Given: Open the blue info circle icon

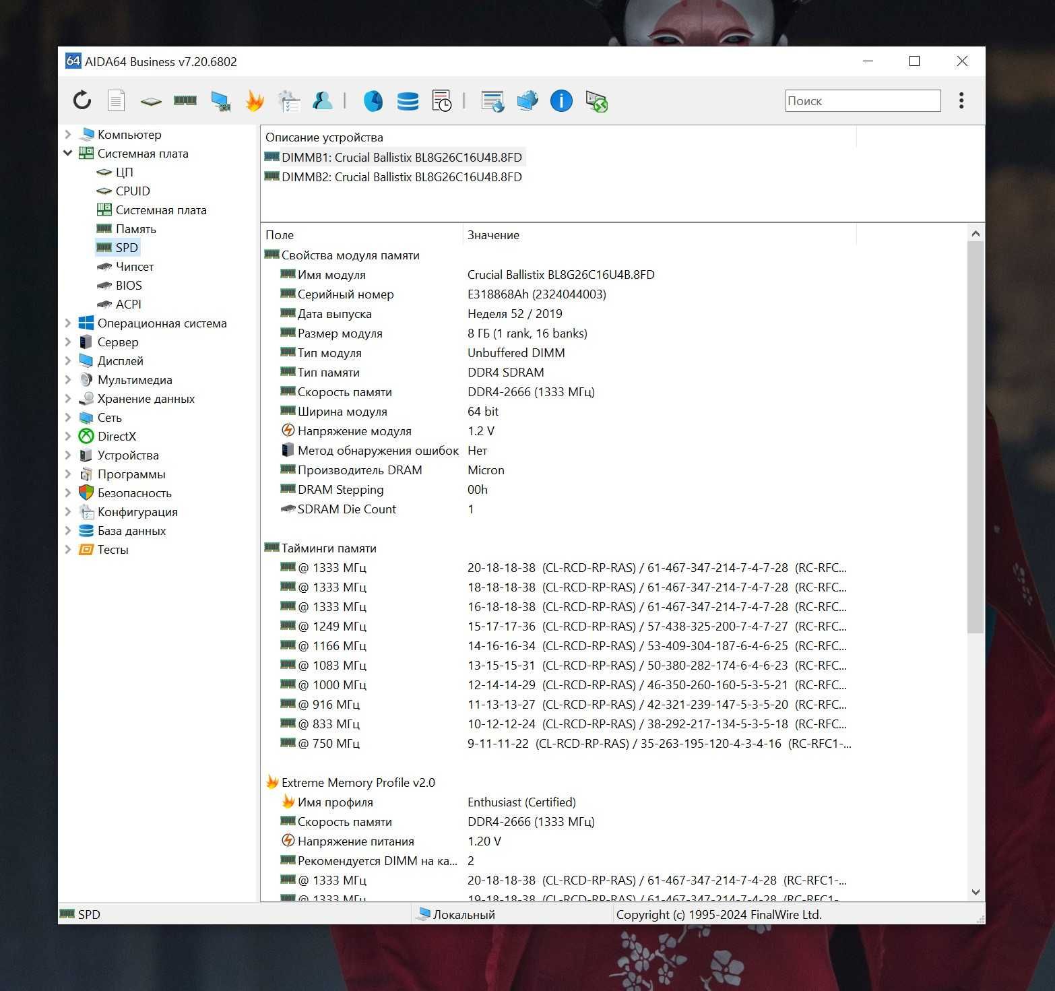Looking at the screenshot, I should point(561,101).
